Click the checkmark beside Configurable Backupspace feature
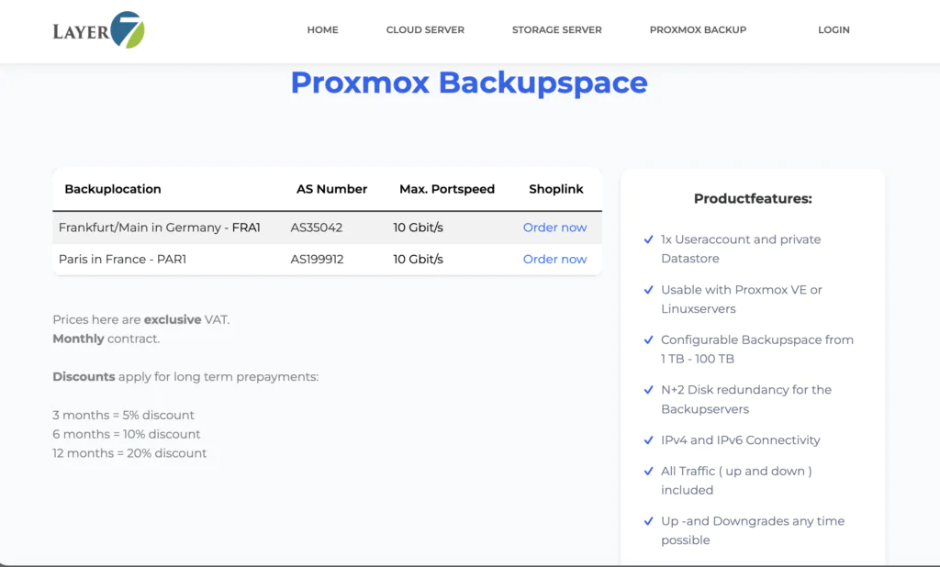940x567 pixels. tap(648, 339)
